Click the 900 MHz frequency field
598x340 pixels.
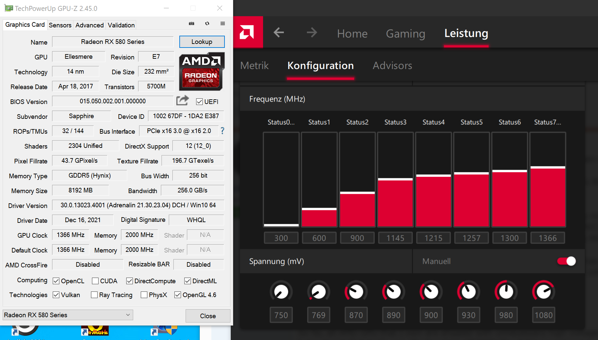[357, 238]
